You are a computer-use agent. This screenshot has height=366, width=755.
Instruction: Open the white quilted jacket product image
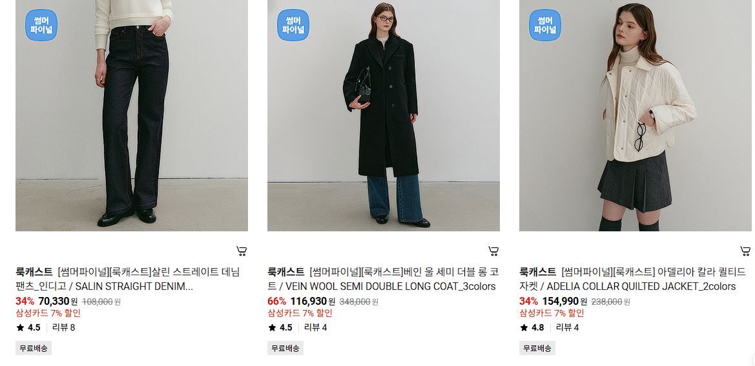click(x=635, y=115)
